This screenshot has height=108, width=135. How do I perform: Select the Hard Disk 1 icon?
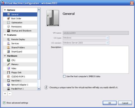(x=8, y=81)
